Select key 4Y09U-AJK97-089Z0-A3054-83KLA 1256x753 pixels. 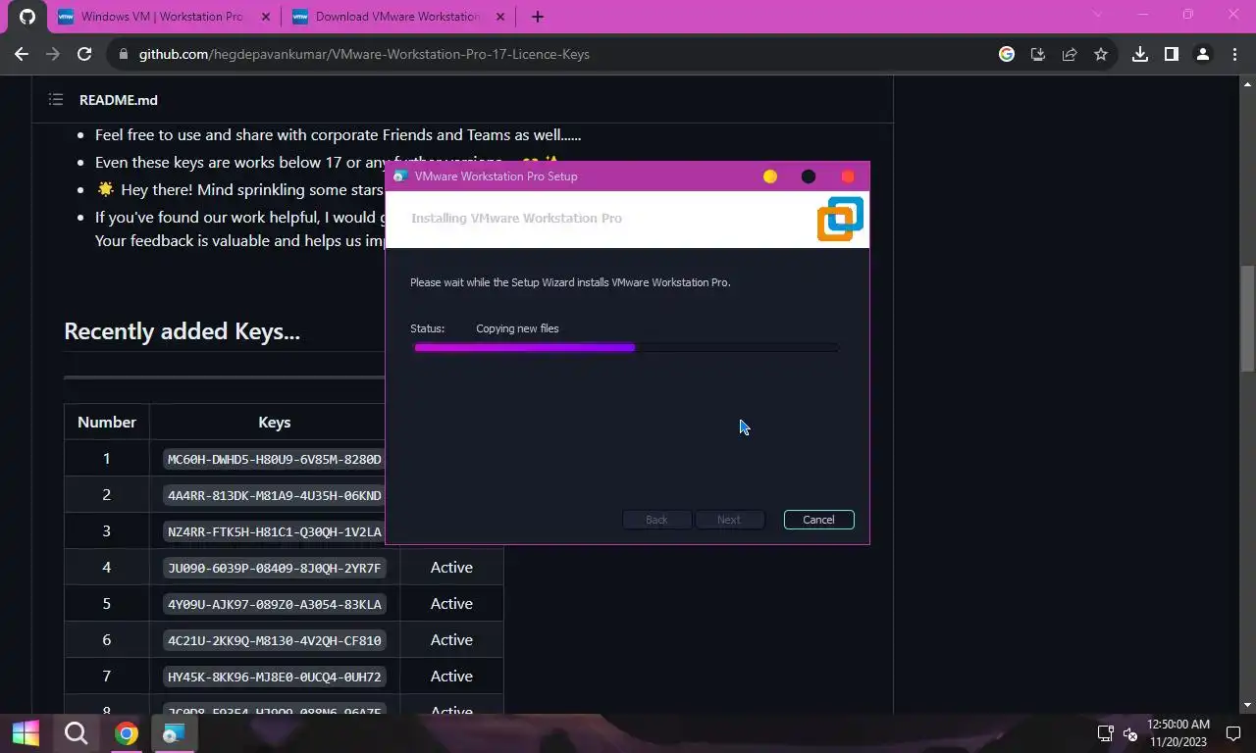pos(275,604)
